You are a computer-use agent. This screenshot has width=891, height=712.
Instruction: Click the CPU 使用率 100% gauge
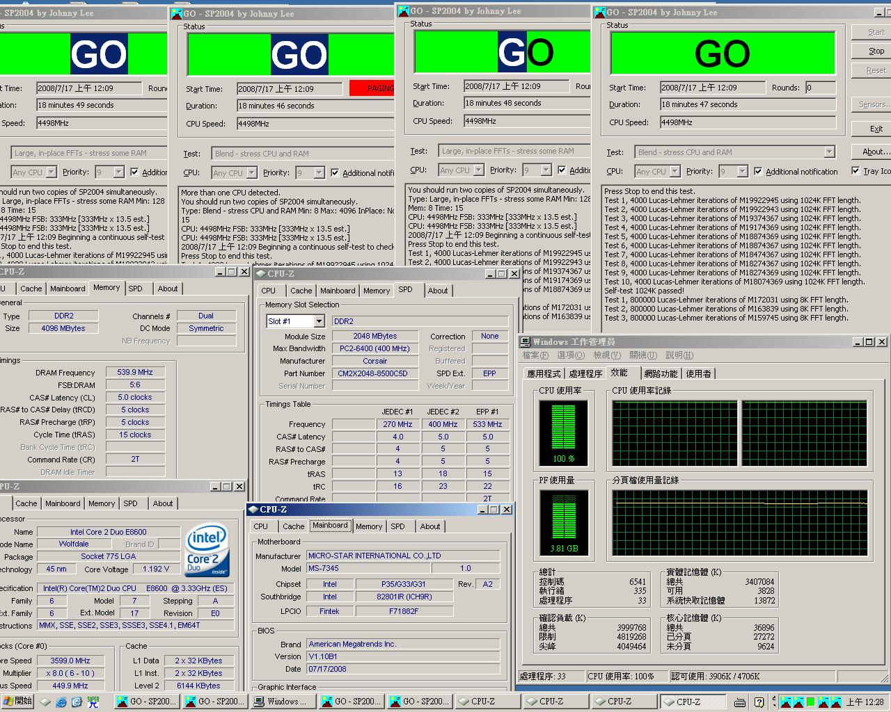[564, 433]
